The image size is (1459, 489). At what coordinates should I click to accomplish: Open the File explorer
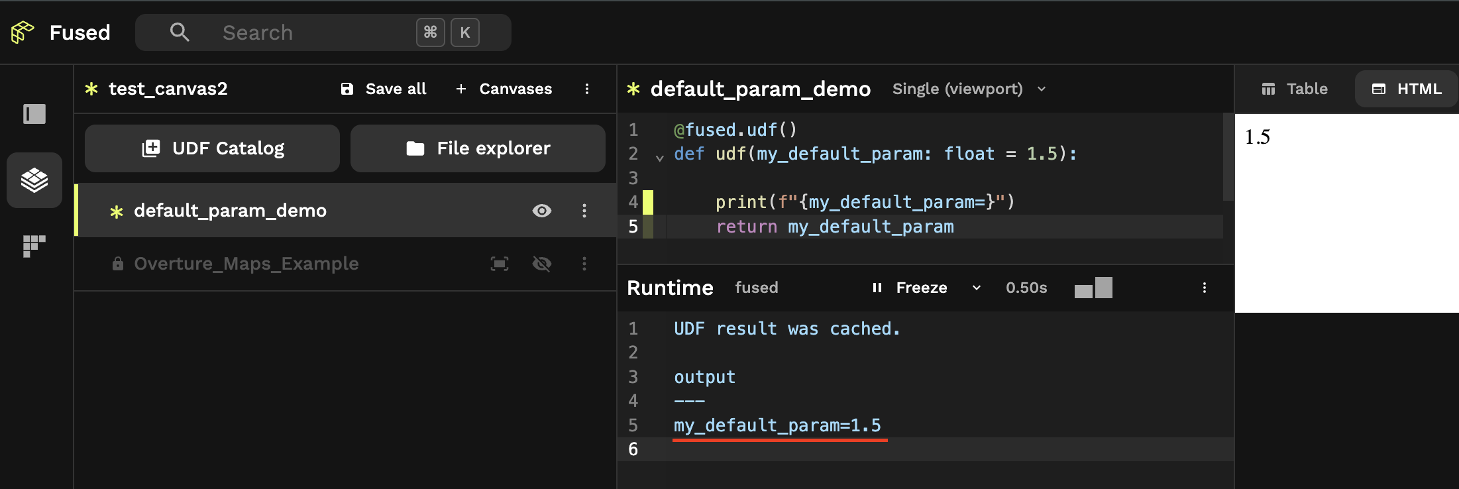(478, 148)
